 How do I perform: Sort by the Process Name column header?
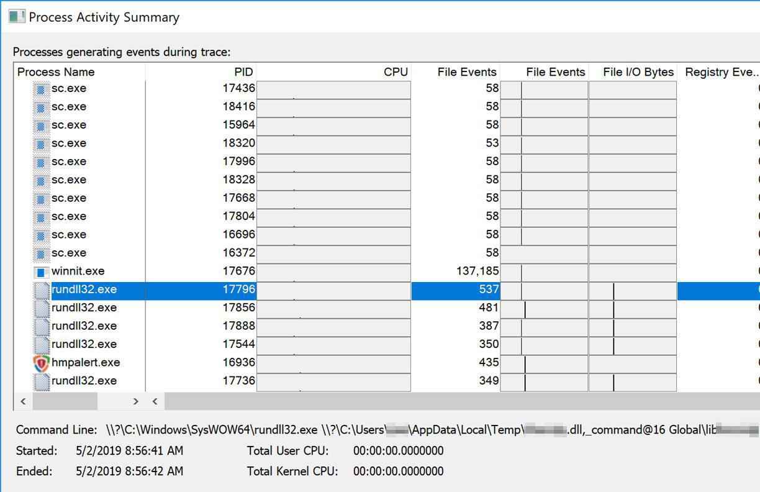[x=79, y=72]
